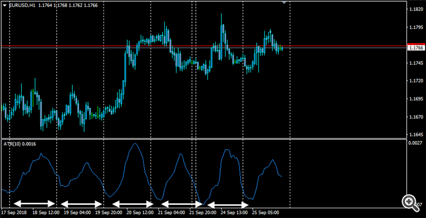
Task: Click the 1.1645 price scale label
Action: [x=416, y=135]
